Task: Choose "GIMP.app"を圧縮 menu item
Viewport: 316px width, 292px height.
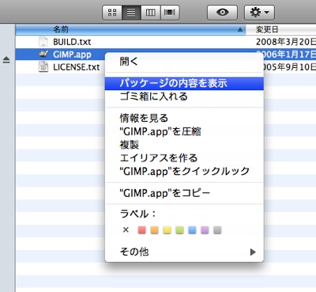Action: tap(184, 131)
